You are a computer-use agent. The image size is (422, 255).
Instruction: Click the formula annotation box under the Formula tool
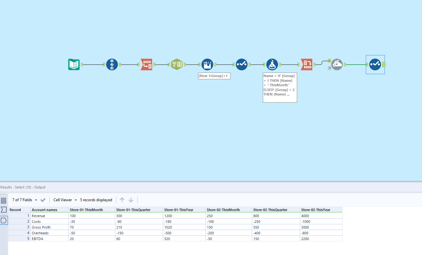(280, 88)
